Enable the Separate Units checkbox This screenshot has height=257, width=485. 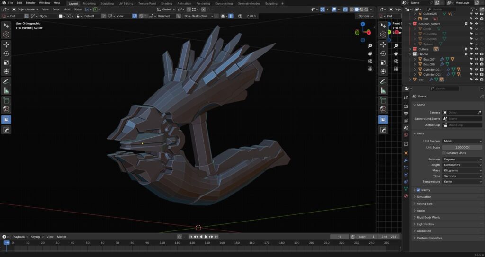(x=443, y=153)
